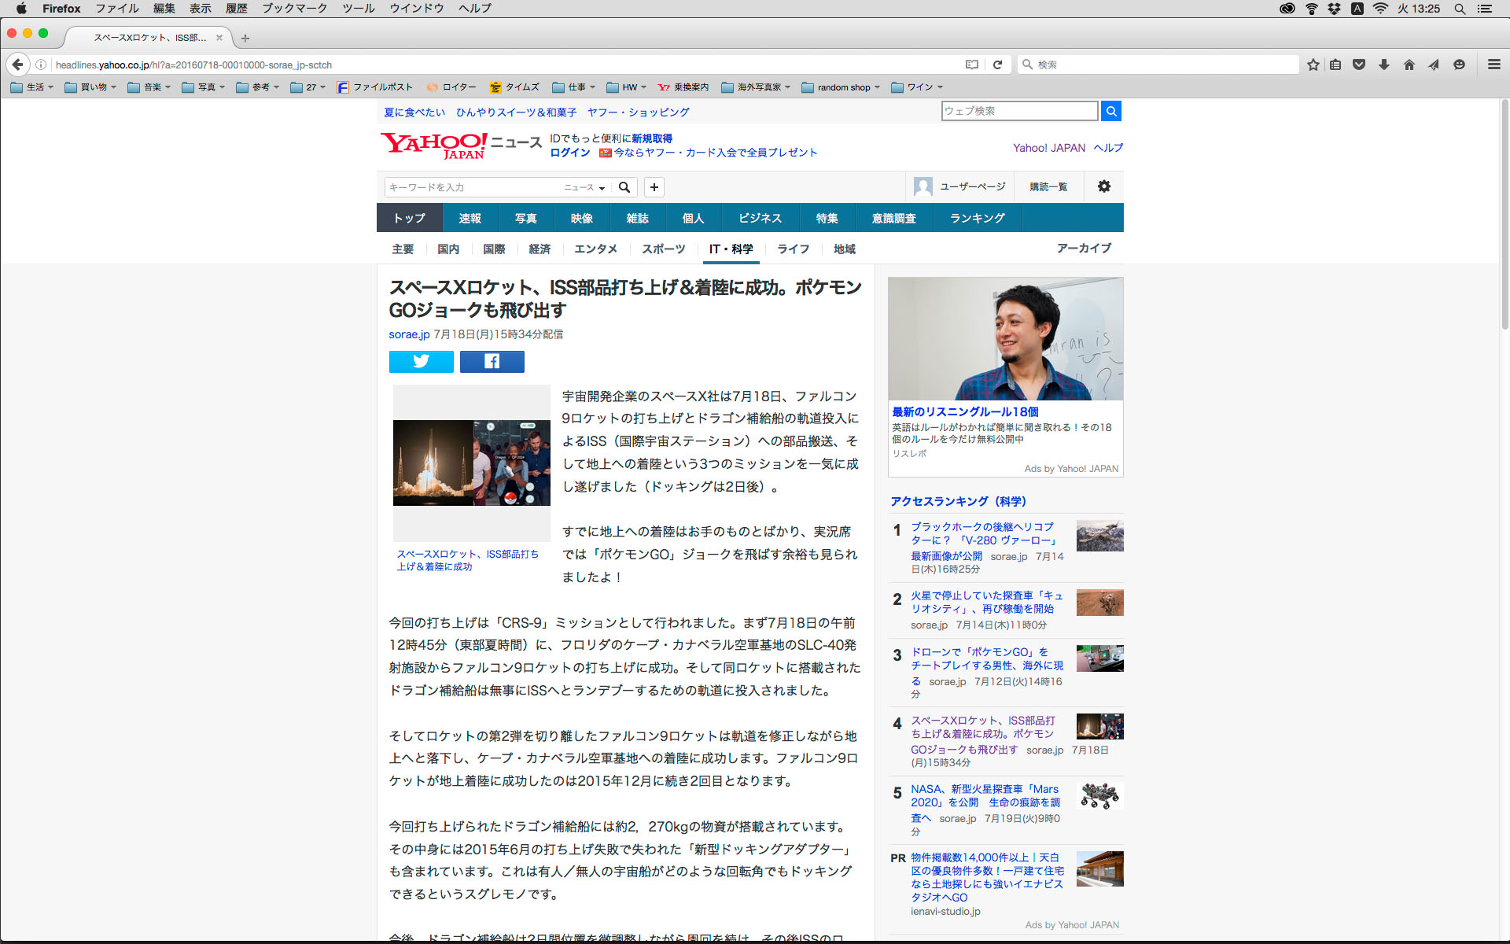
Task: Open the Firefox hamburger menu
Action: (1493, 65)
